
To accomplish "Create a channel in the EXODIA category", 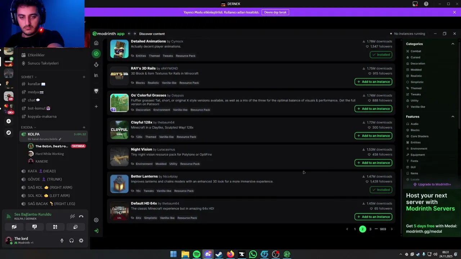I will pos(84,127).
